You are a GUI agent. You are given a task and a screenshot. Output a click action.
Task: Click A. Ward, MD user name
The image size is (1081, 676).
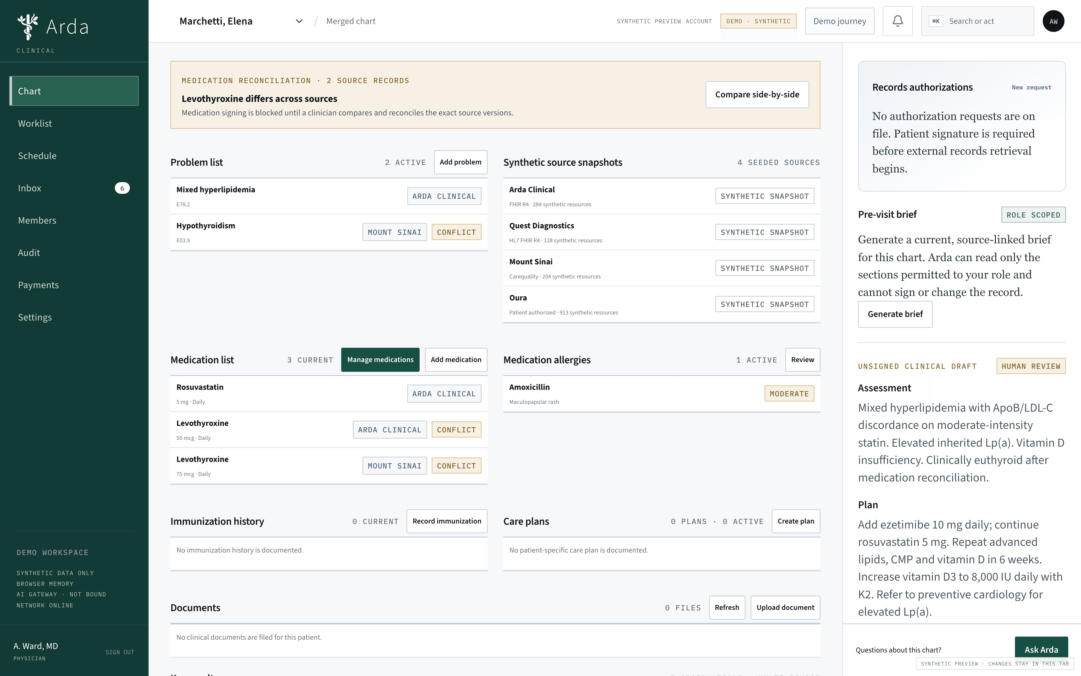tap(36, 646)
